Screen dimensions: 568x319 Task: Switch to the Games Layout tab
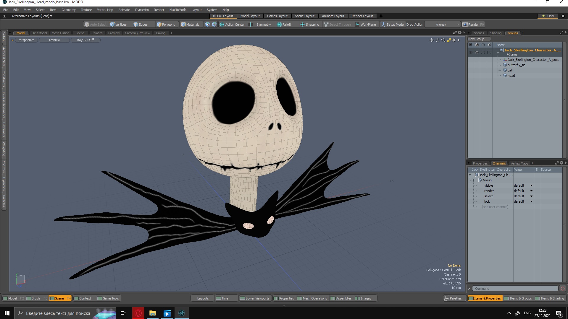[277, 16]
